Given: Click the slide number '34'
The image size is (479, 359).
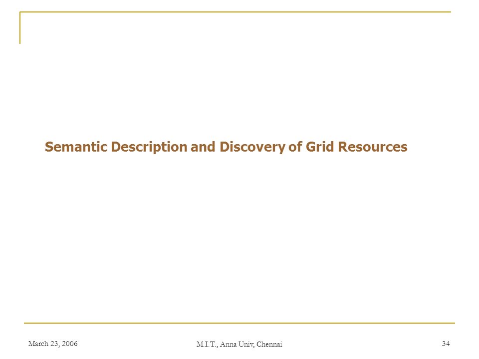Looking at the screenshot, I should [446, 344].
